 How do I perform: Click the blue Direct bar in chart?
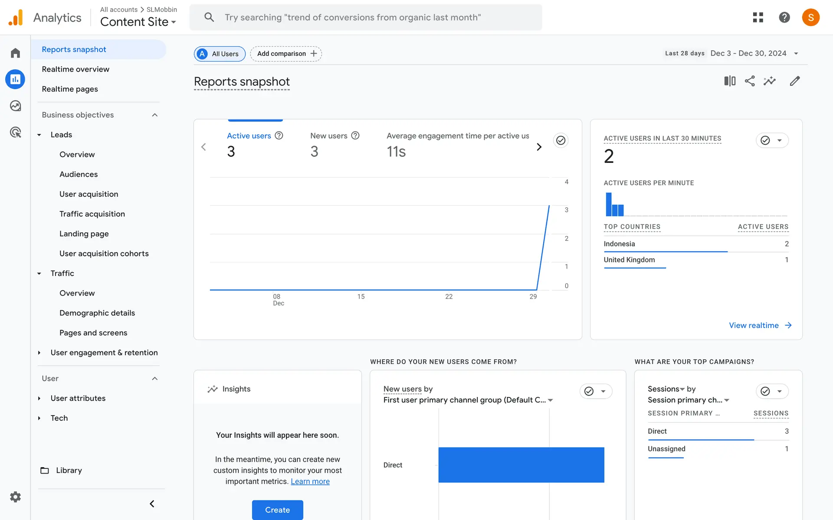[521, 465]
